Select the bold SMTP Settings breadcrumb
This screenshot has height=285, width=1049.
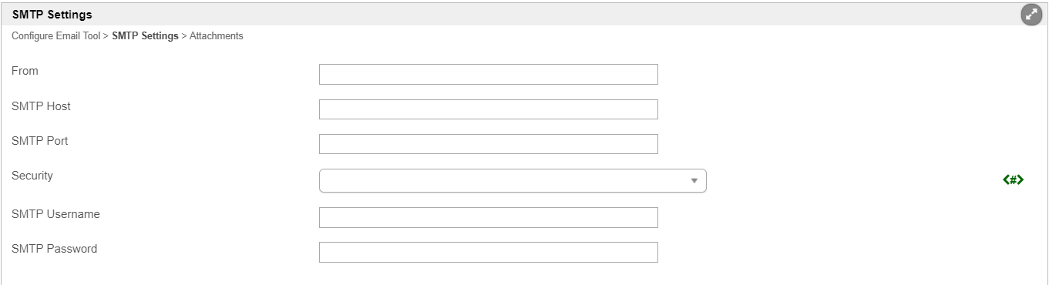coord(145,36)
